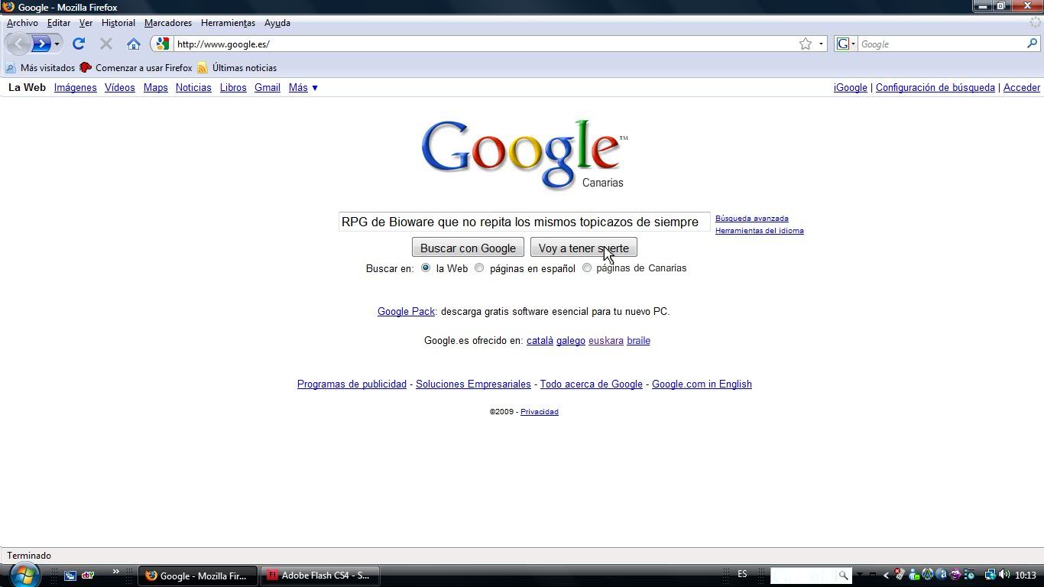
Task: Click the taskbar desktop search magnifier
Action: click(844, 576)
